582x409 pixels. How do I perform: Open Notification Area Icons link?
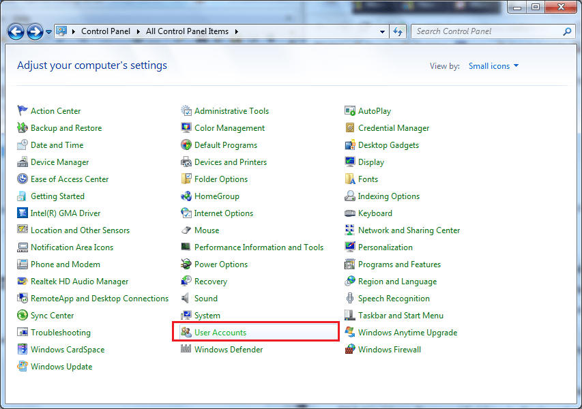click(x=72, y=247)
